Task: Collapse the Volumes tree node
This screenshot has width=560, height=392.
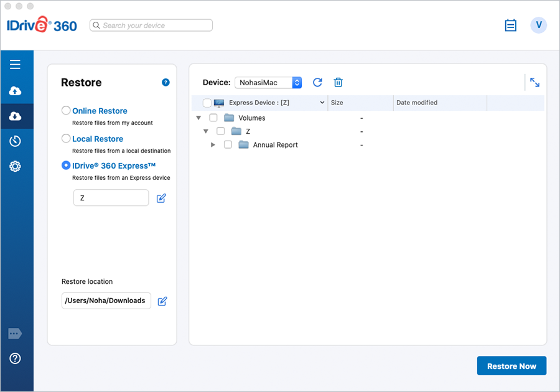Action: (198, 118)
